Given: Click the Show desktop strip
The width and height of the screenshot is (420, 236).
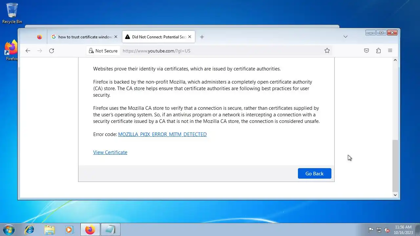Looking at the screenshot, I should (x=417, y=230).
